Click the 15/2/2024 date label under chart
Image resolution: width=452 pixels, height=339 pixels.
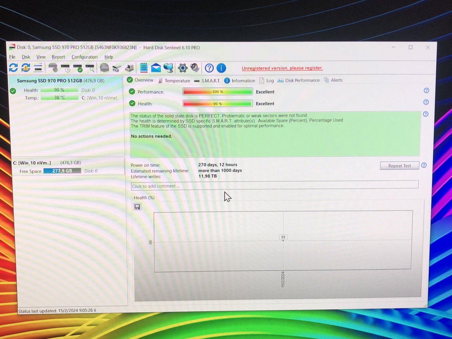283,279
